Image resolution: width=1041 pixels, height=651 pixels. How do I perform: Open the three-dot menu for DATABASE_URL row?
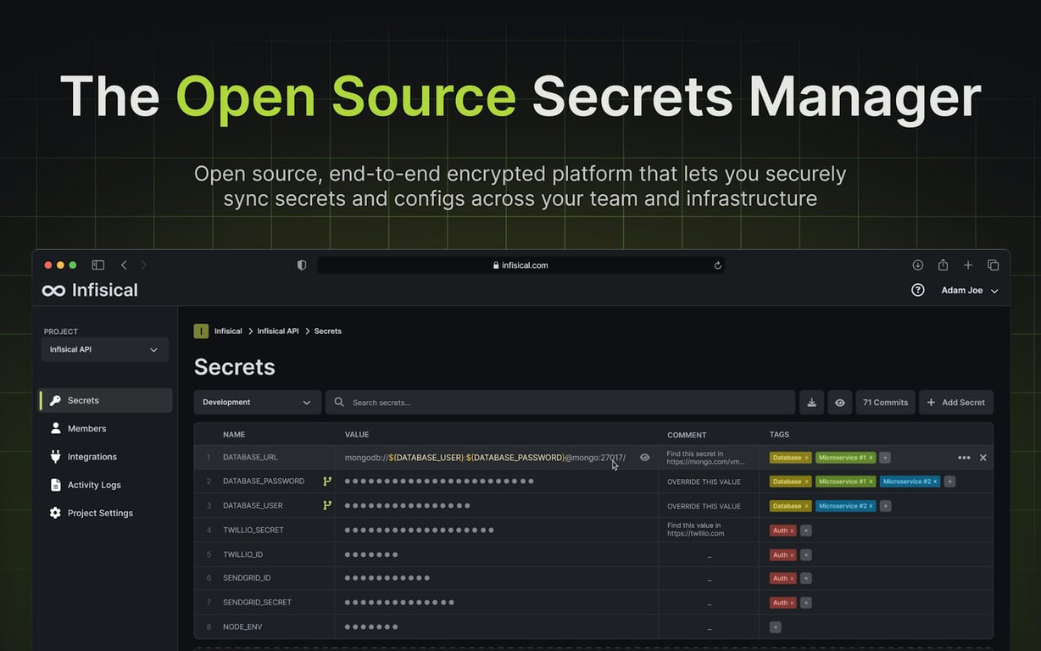click(x=964, y=458)
